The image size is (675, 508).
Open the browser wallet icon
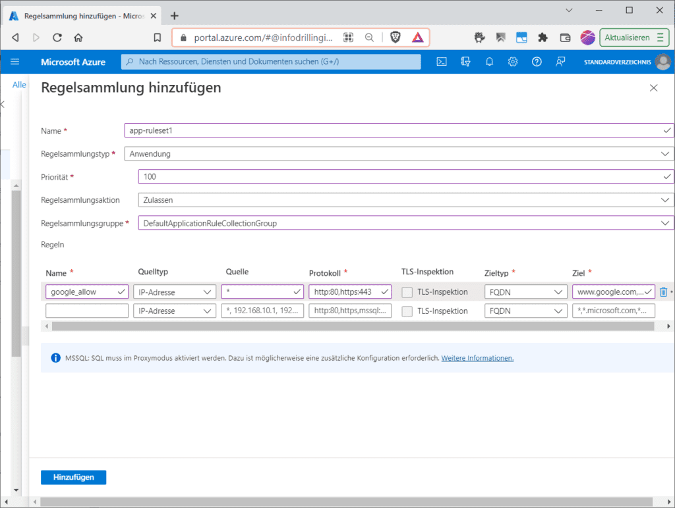(565, 38)
